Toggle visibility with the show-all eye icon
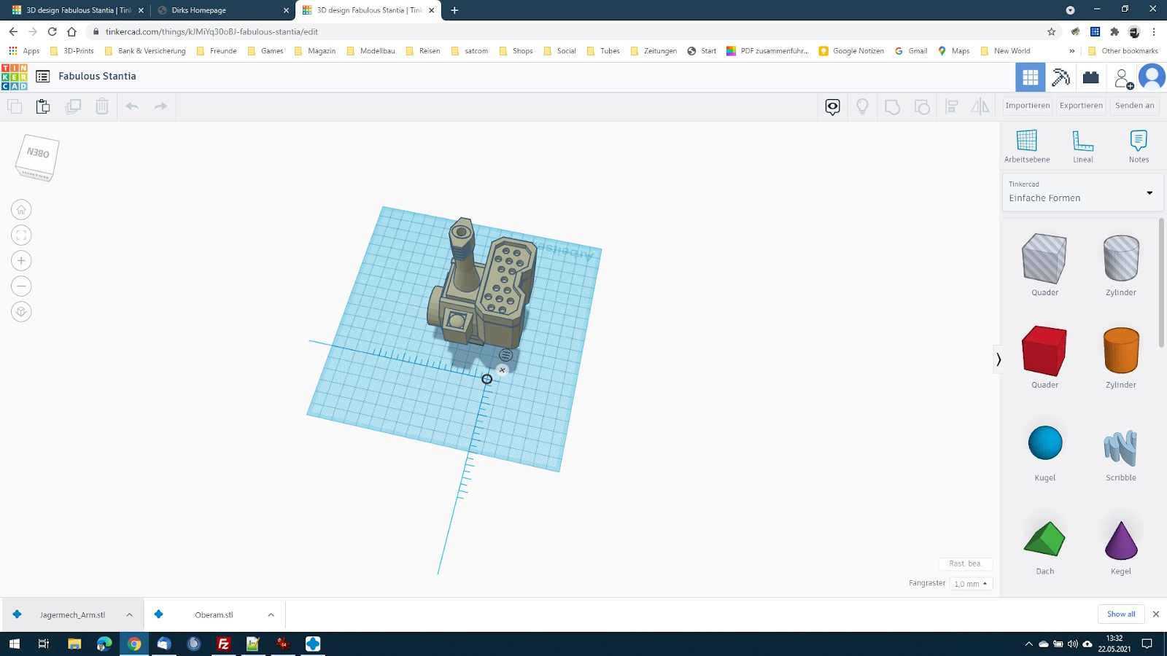 (x=832, y=106)
